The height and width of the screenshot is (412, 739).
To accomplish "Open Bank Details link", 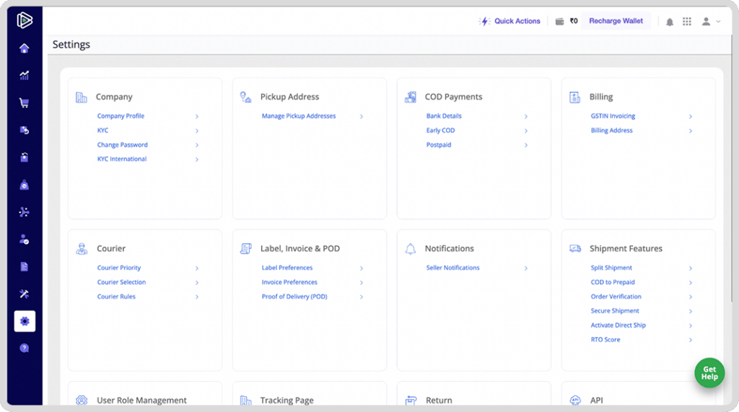I will click(444, 116).
